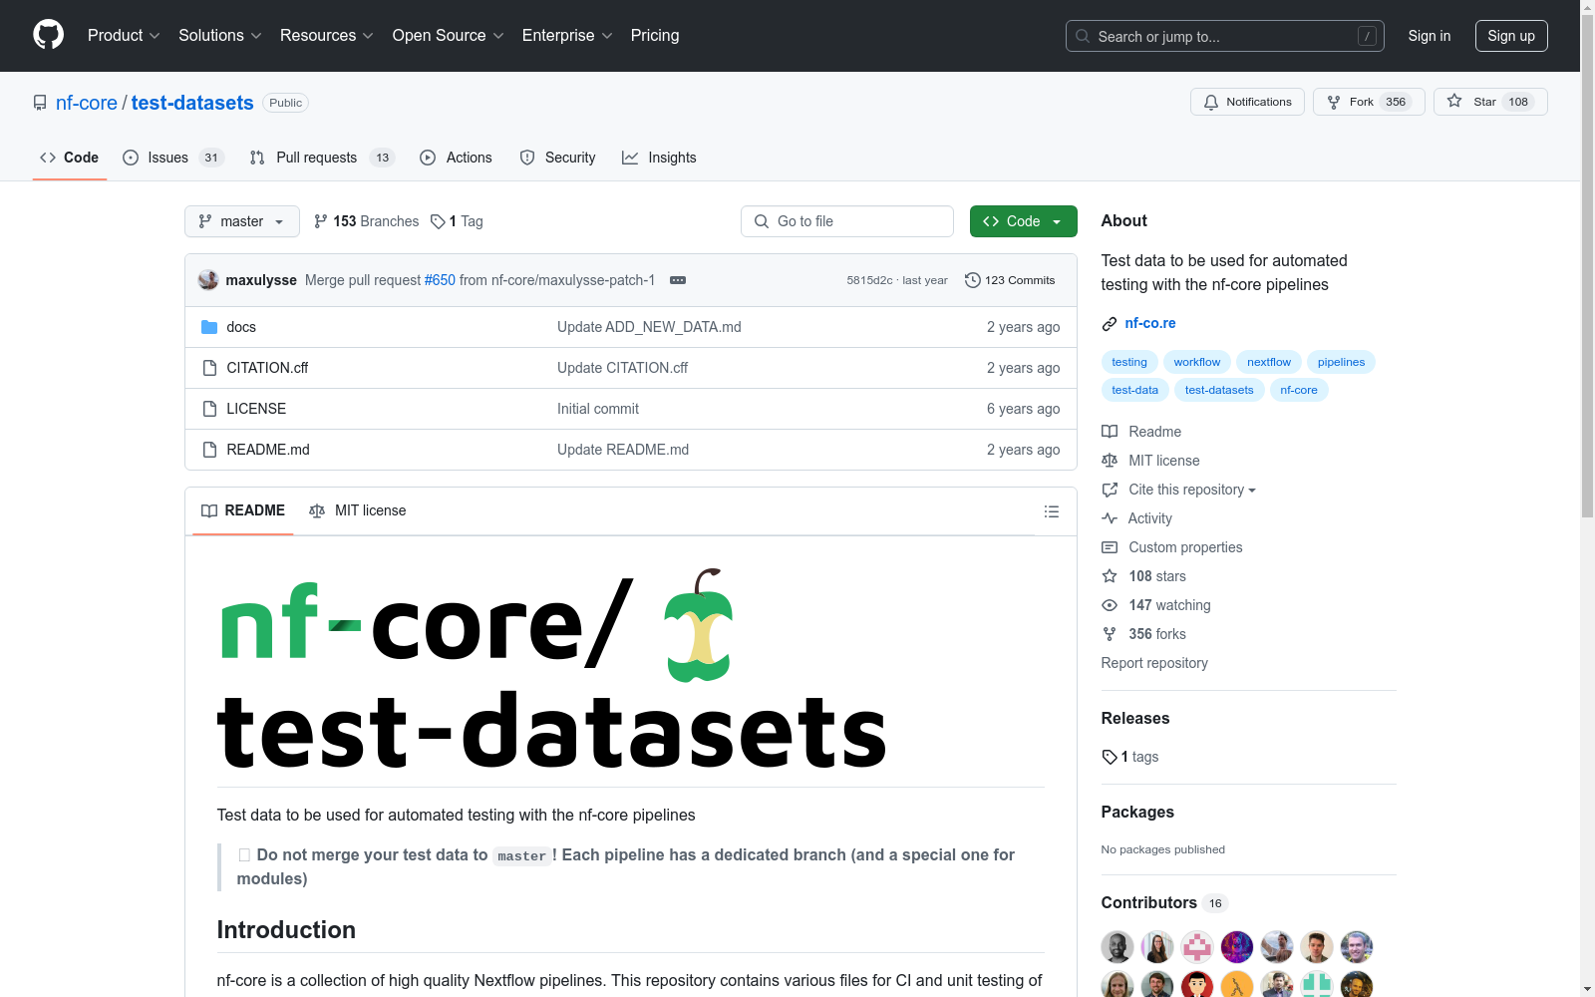Open the master branch selector
This screenshot has width=1595, height=997.
242,221
